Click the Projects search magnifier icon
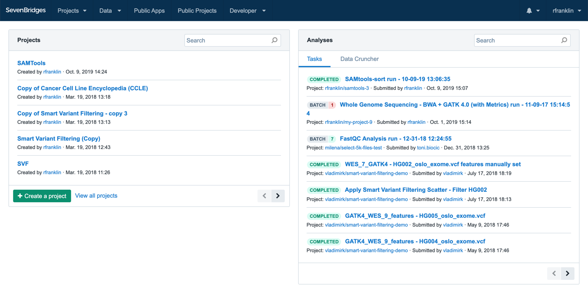This screenshot has width=588, height=290. [274, 40]
